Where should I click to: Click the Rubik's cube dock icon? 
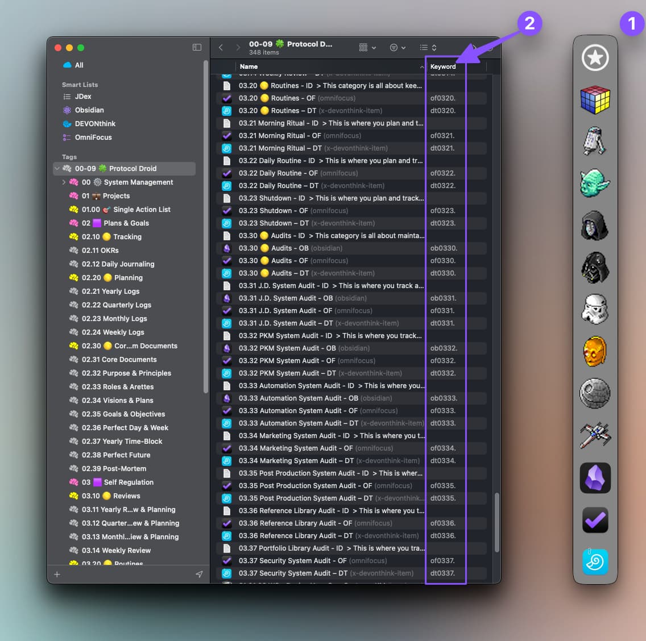pyautogui.click(x=595, y=100)
